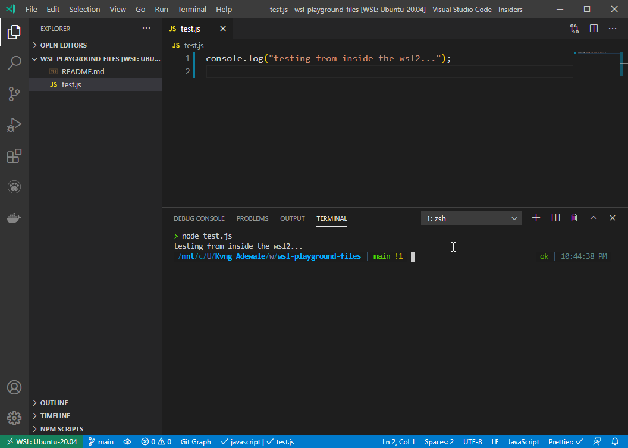Open the File menu

(x=32, y=9)
